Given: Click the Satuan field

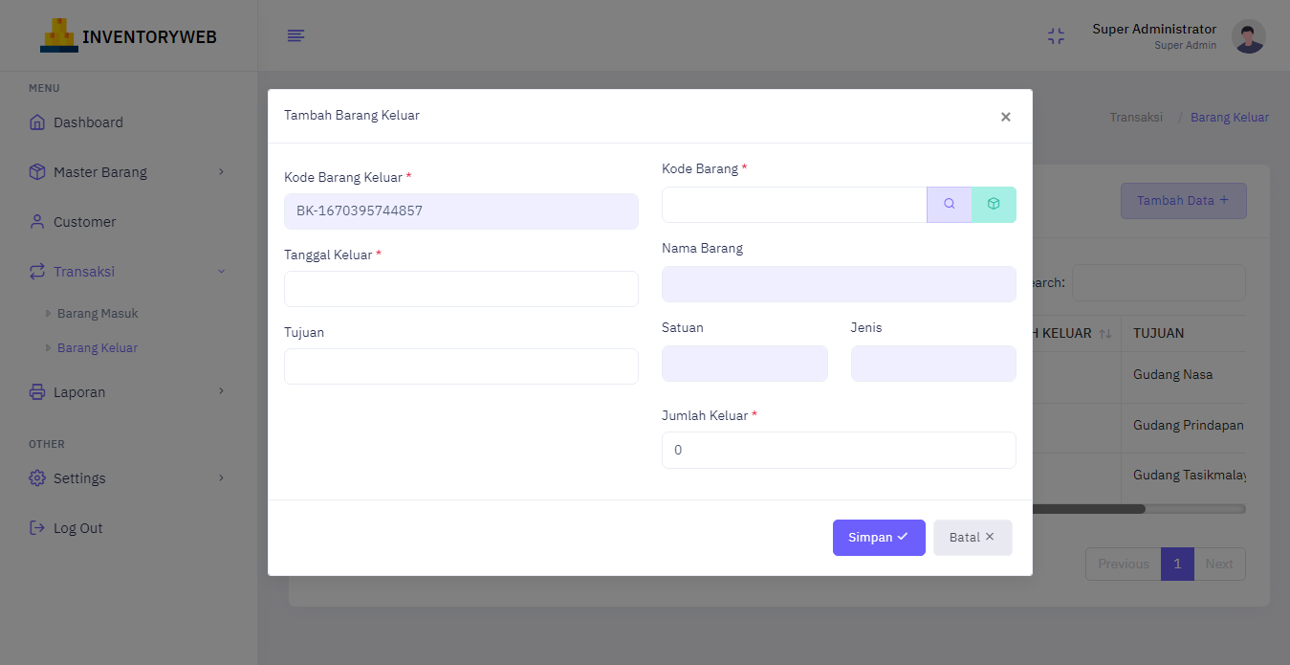Looking at the screenshot, I should pos(745,364).
